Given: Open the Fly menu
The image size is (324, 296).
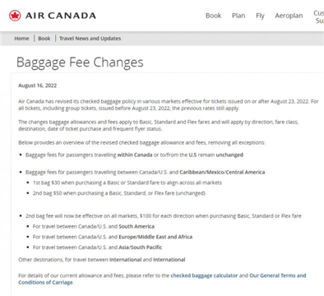Looking at the screenshot, I should click(x=260, y=16).
